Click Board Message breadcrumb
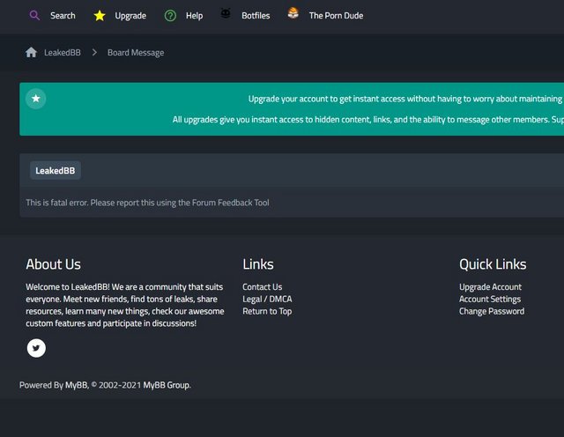Viewport: 564px width, 437px height. click(136, 53)
